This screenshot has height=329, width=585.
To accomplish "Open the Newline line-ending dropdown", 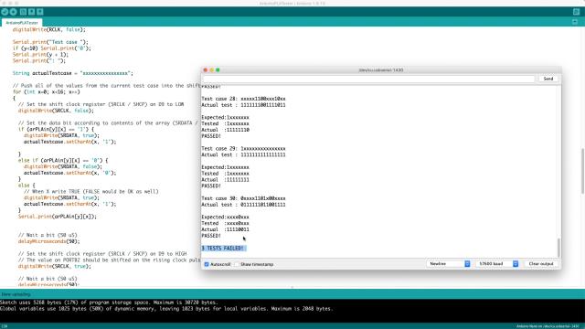I will [449, 264].
